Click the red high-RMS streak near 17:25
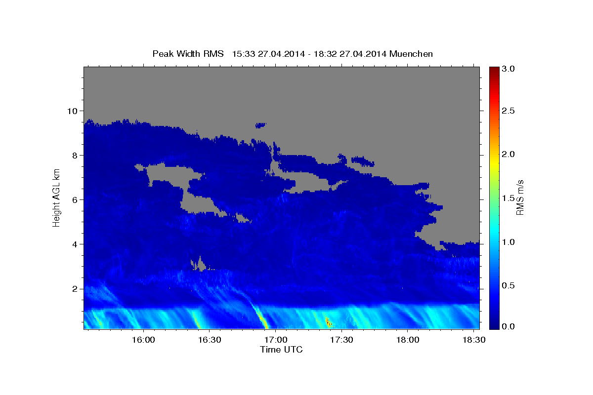 pos(328,322)
